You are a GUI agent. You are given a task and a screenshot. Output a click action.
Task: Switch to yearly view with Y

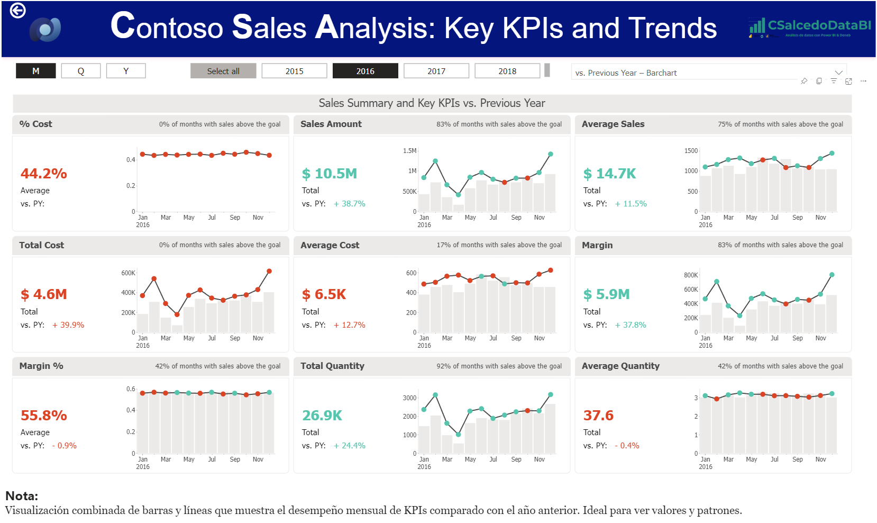tap(126, 71)
